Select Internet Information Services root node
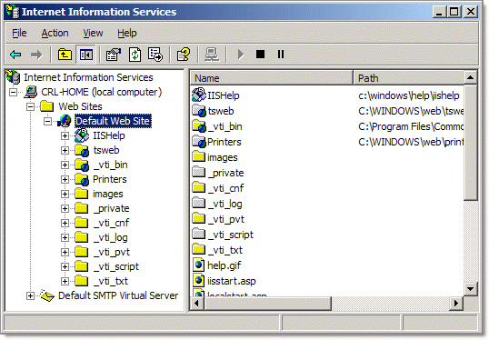 click(x=88, y=77)
